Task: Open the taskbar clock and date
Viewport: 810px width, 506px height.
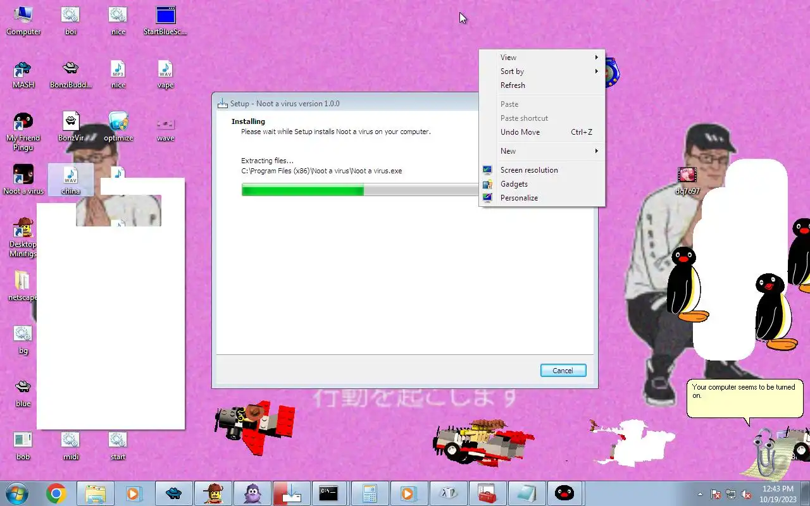Action: tap(779, 494)
